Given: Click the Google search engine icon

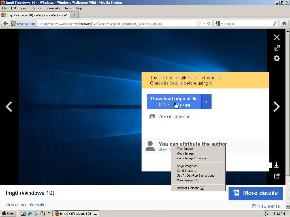Looking at the screenshot, I should (218, 24).
